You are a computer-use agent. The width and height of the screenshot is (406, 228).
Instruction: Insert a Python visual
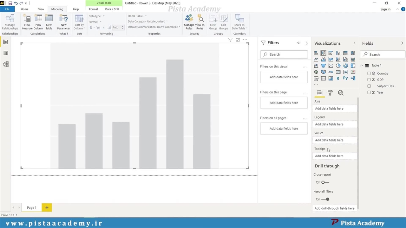click(345, 78)
